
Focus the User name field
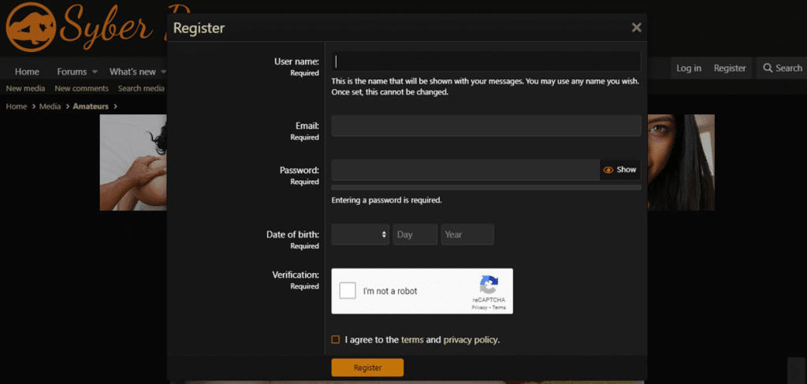[486, 61]
